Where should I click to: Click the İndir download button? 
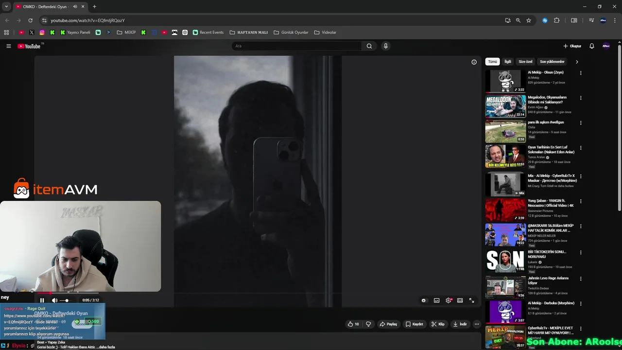coord(460,324)
